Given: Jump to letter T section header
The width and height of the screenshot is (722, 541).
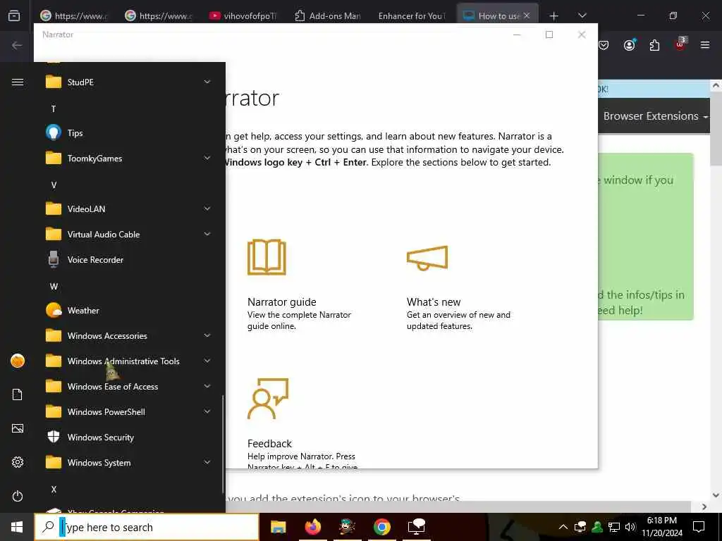Looking at the screenshot, I should [x=54, y=108].
